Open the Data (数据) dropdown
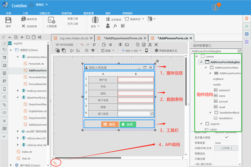 [108, 51]
